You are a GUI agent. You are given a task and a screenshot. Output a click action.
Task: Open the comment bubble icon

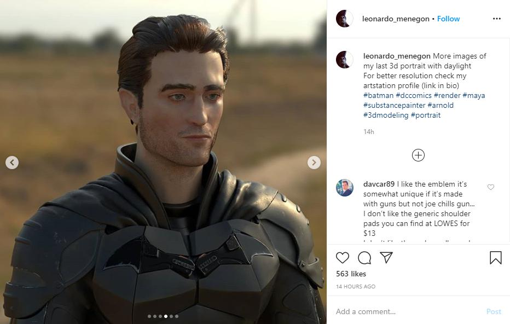364,258
